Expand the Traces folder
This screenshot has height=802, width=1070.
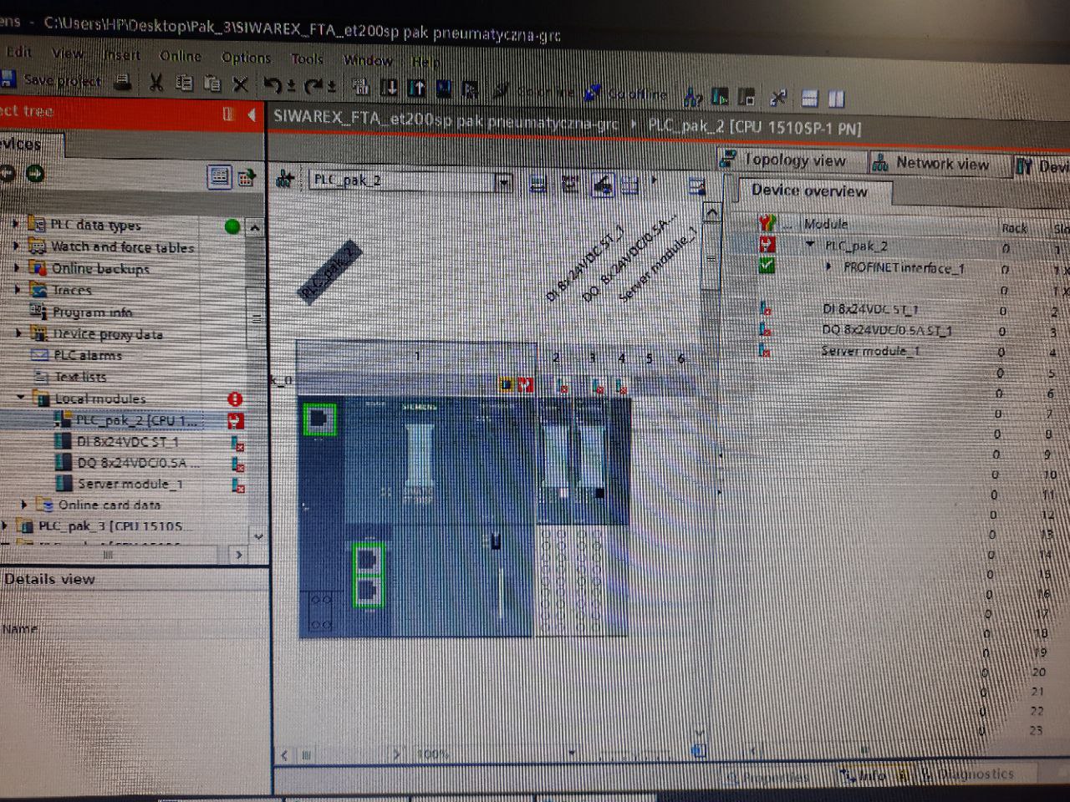coord(18,289)
